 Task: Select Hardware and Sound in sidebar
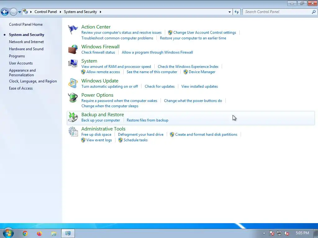click(26, 49)
